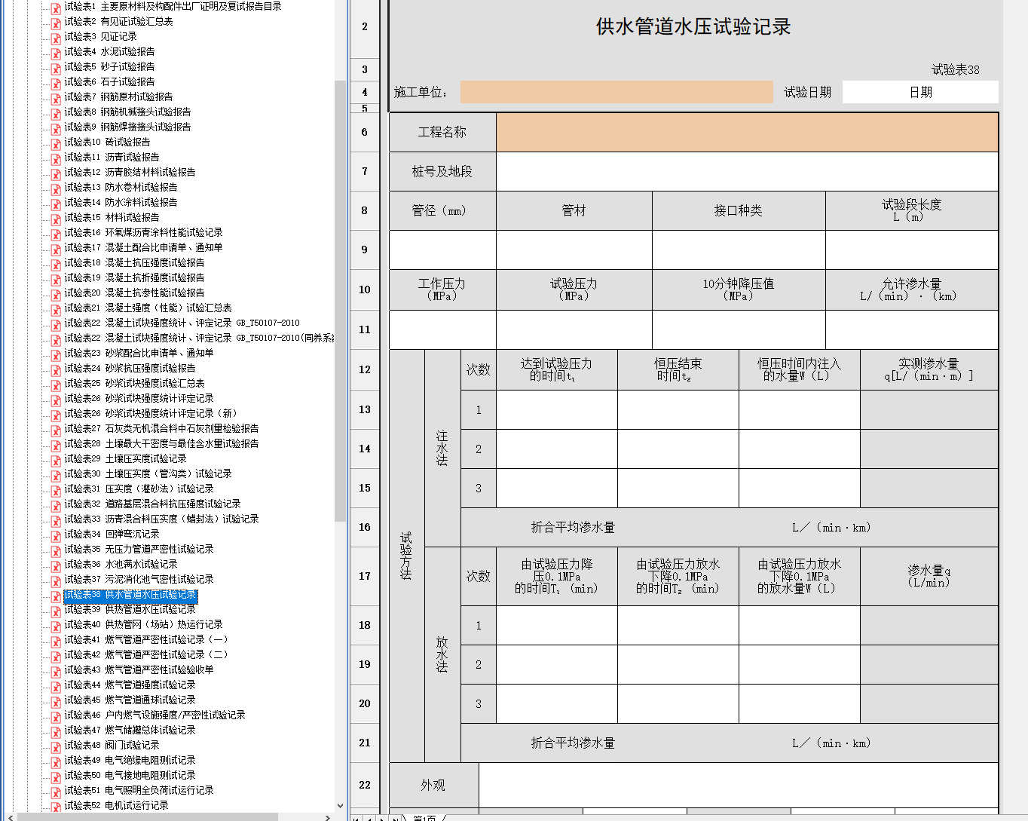This screenshot has height=821, width=1028.
Task: Click the icon beside 试验表23 砂浆配合比申请单、通知单
Action: (56, 354)
